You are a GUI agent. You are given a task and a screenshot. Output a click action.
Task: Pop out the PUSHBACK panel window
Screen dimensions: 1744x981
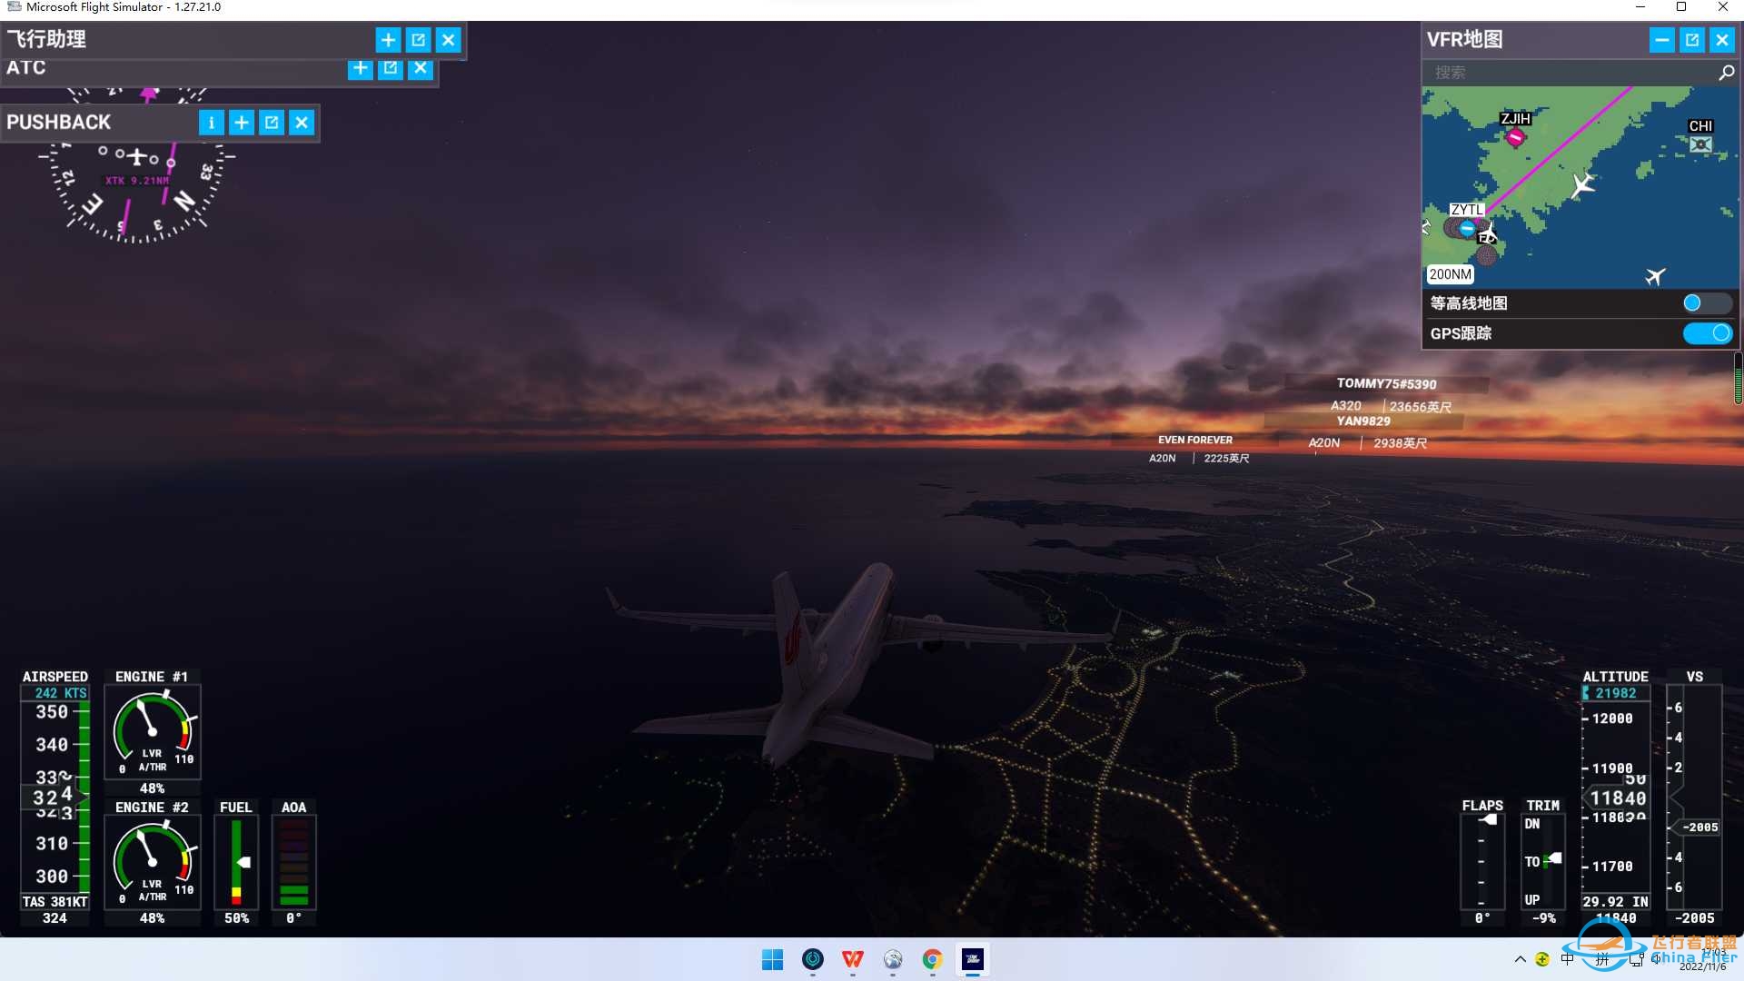[x=272, y=123]
